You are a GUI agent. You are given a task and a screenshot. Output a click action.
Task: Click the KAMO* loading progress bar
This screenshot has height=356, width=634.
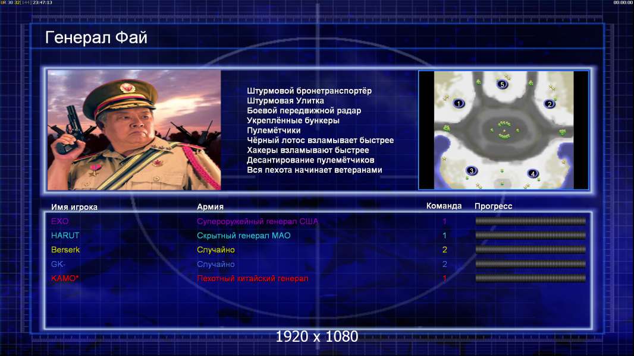tap(531, 278)
